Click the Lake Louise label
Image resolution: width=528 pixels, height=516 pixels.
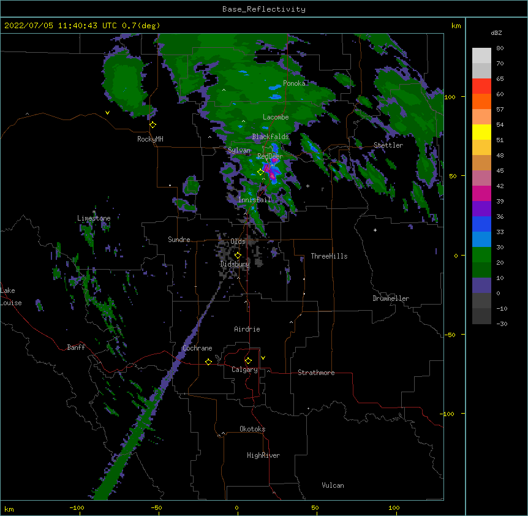[11, 297]
